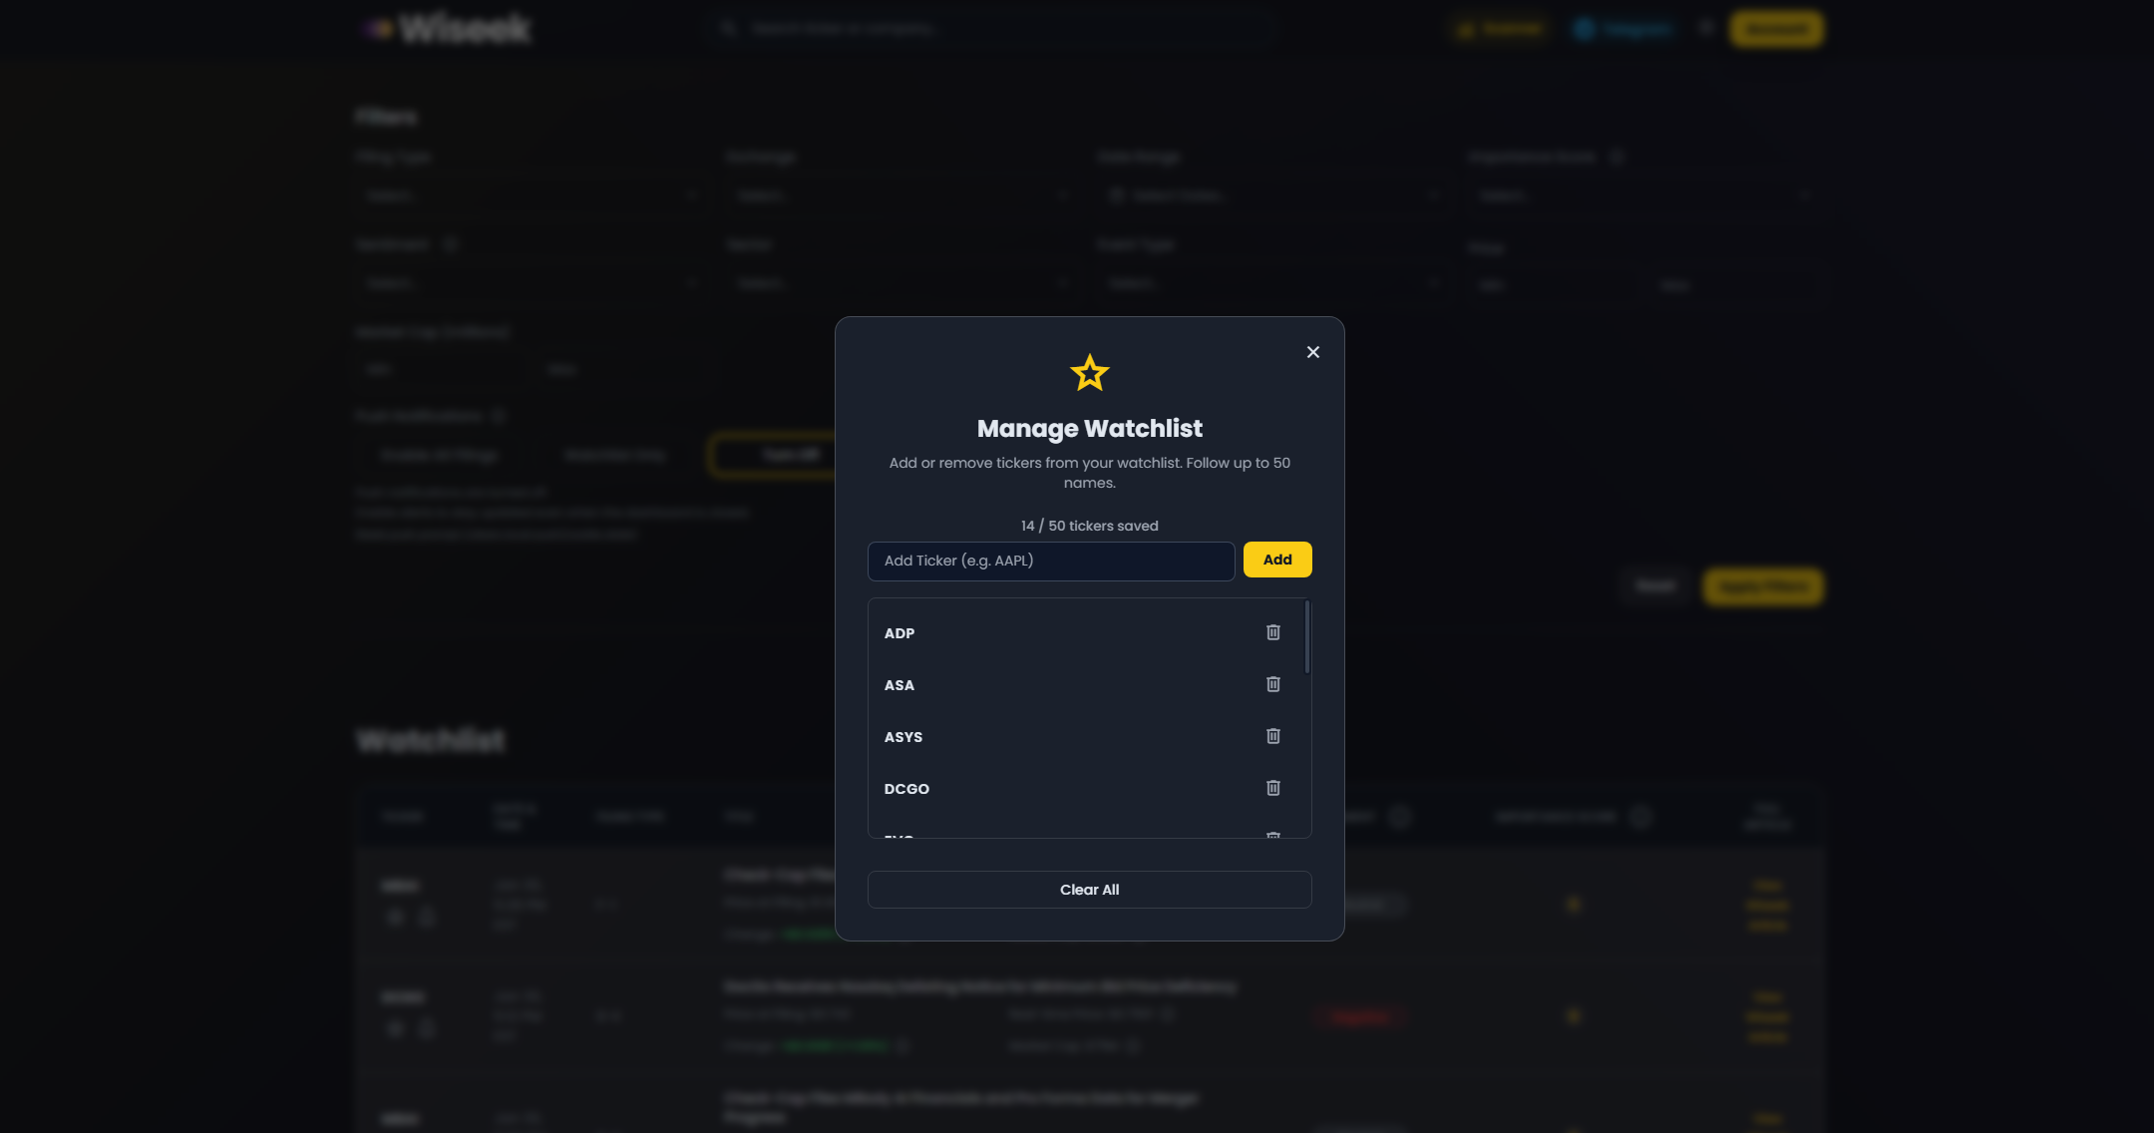The image size is (2154, 1133).
Task: Click the Wiseek logo in the top left
Action: tap(445, 28)
